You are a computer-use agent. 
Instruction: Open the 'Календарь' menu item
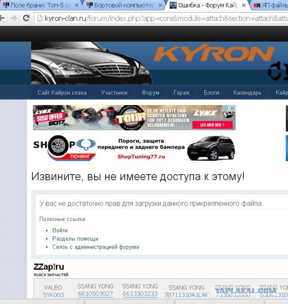pos(247,92)
